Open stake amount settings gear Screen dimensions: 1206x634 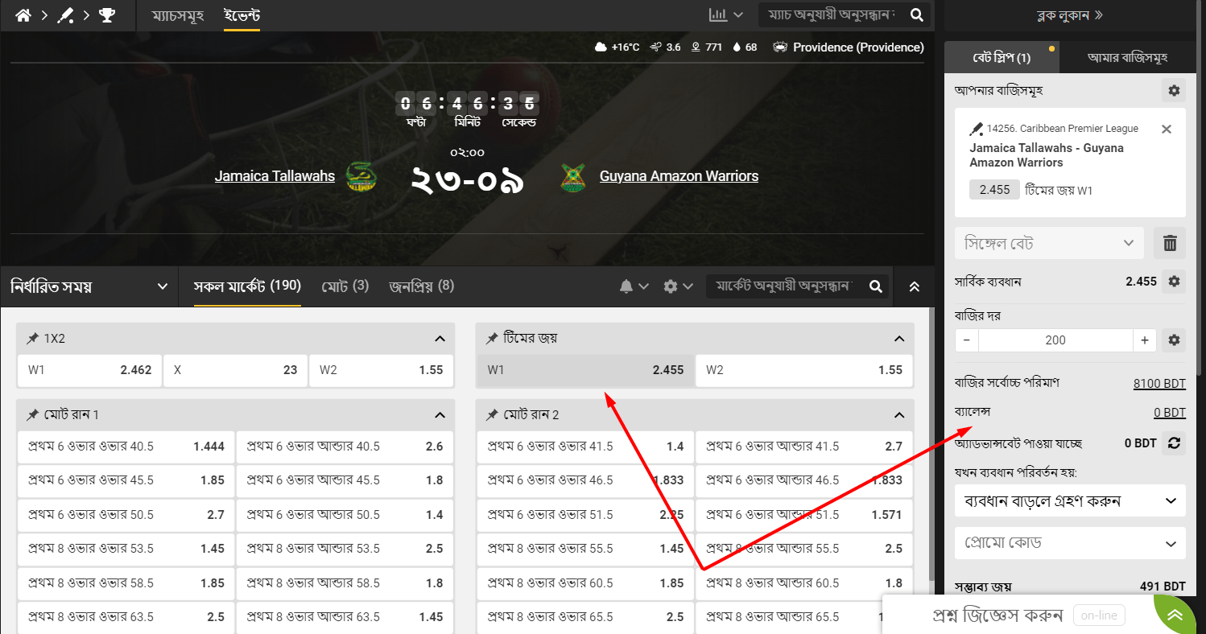(x=1174, y=340)
